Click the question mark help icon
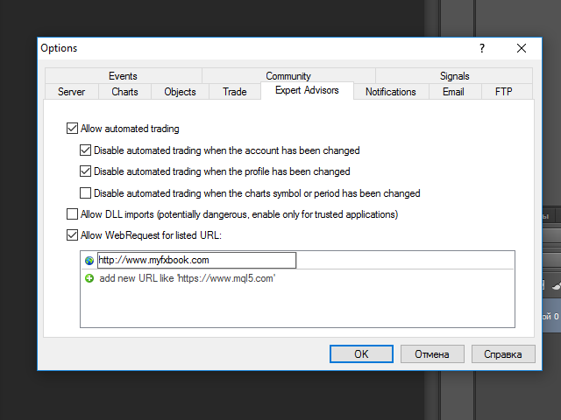This screenshot has width=561, height=420. coord(481,48)
